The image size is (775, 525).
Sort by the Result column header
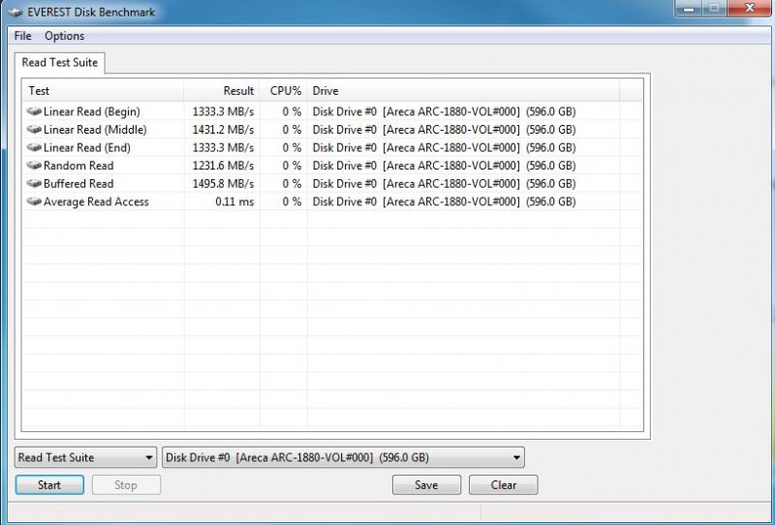click(222, 91)
